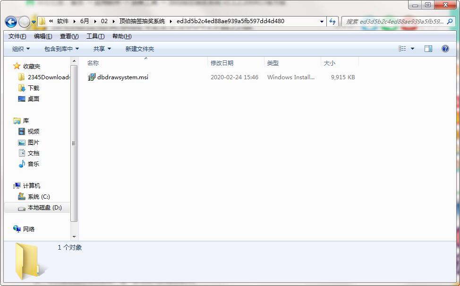Viewport: 460px width, 286px height.
Task: Open the 查看(V) menu
Action: (69, 36)
